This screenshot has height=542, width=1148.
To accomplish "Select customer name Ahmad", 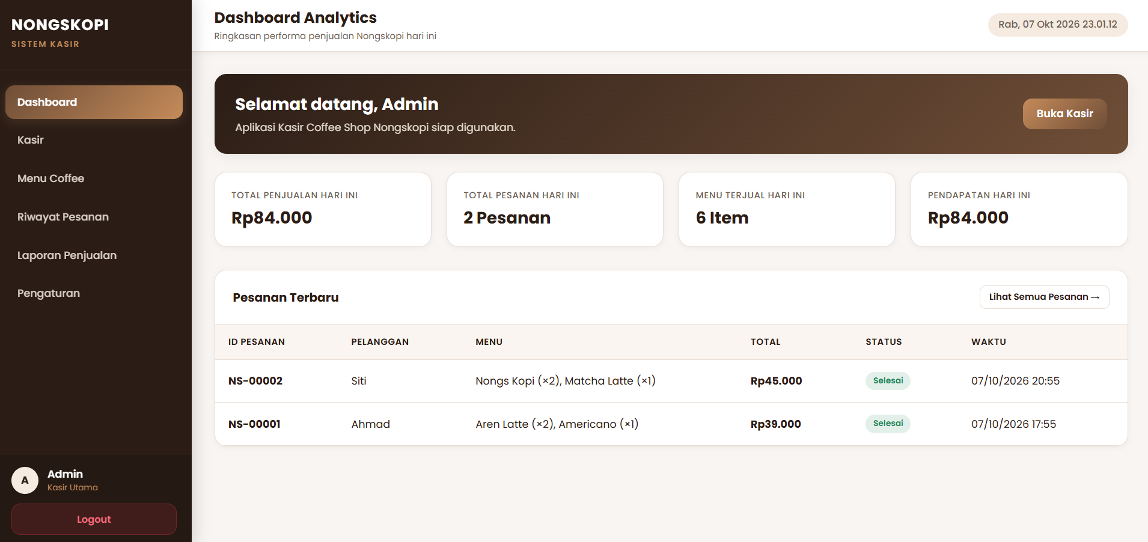I will (x=371, y=424).
